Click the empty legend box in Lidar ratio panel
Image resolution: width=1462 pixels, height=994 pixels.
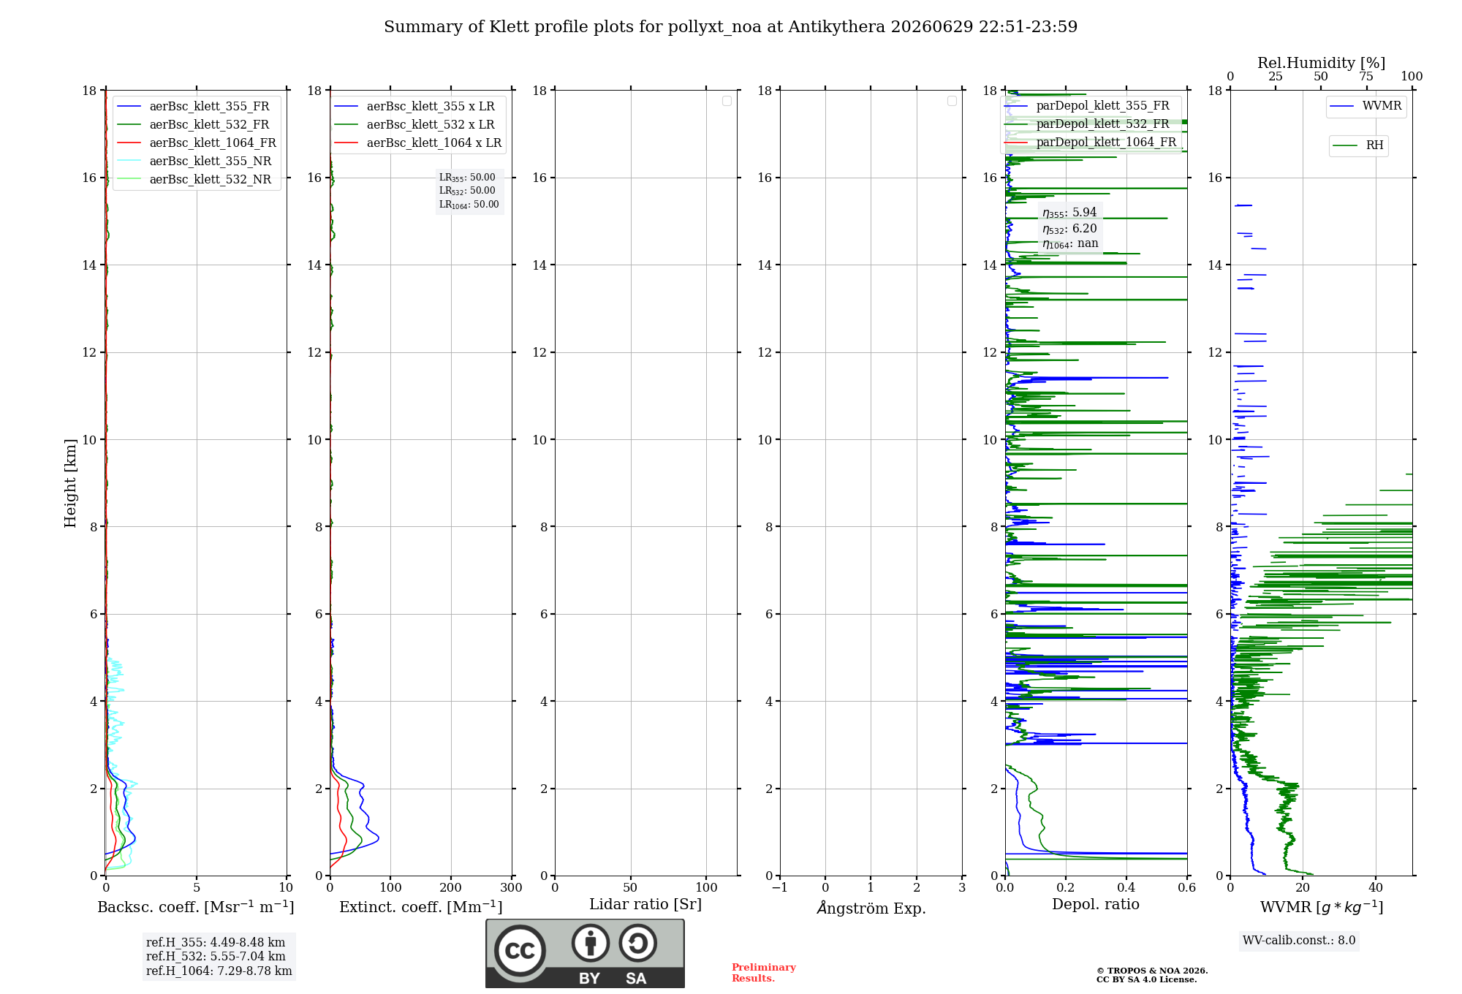point(727,101)
